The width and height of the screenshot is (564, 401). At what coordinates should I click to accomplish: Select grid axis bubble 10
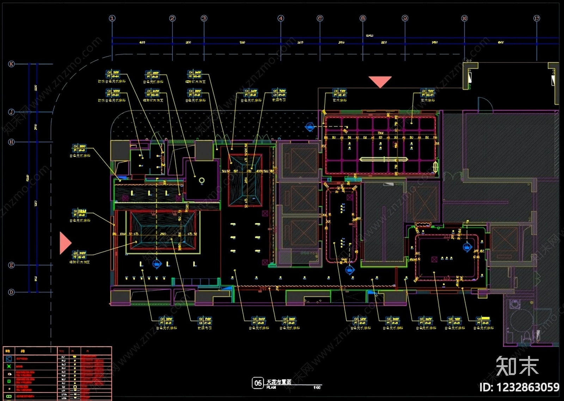(465, 18)
